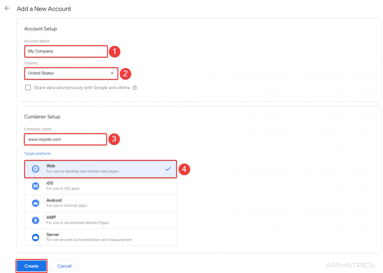383x273 pixels.
Task: Focus the Container name field with www.mysite.com
Action: click(65, 139)
